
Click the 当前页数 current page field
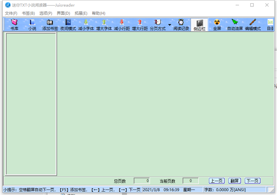click(x=190, y=181)
